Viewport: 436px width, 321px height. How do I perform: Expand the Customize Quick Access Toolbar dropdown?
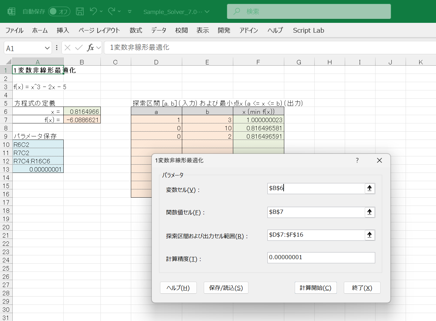point(130,12)
